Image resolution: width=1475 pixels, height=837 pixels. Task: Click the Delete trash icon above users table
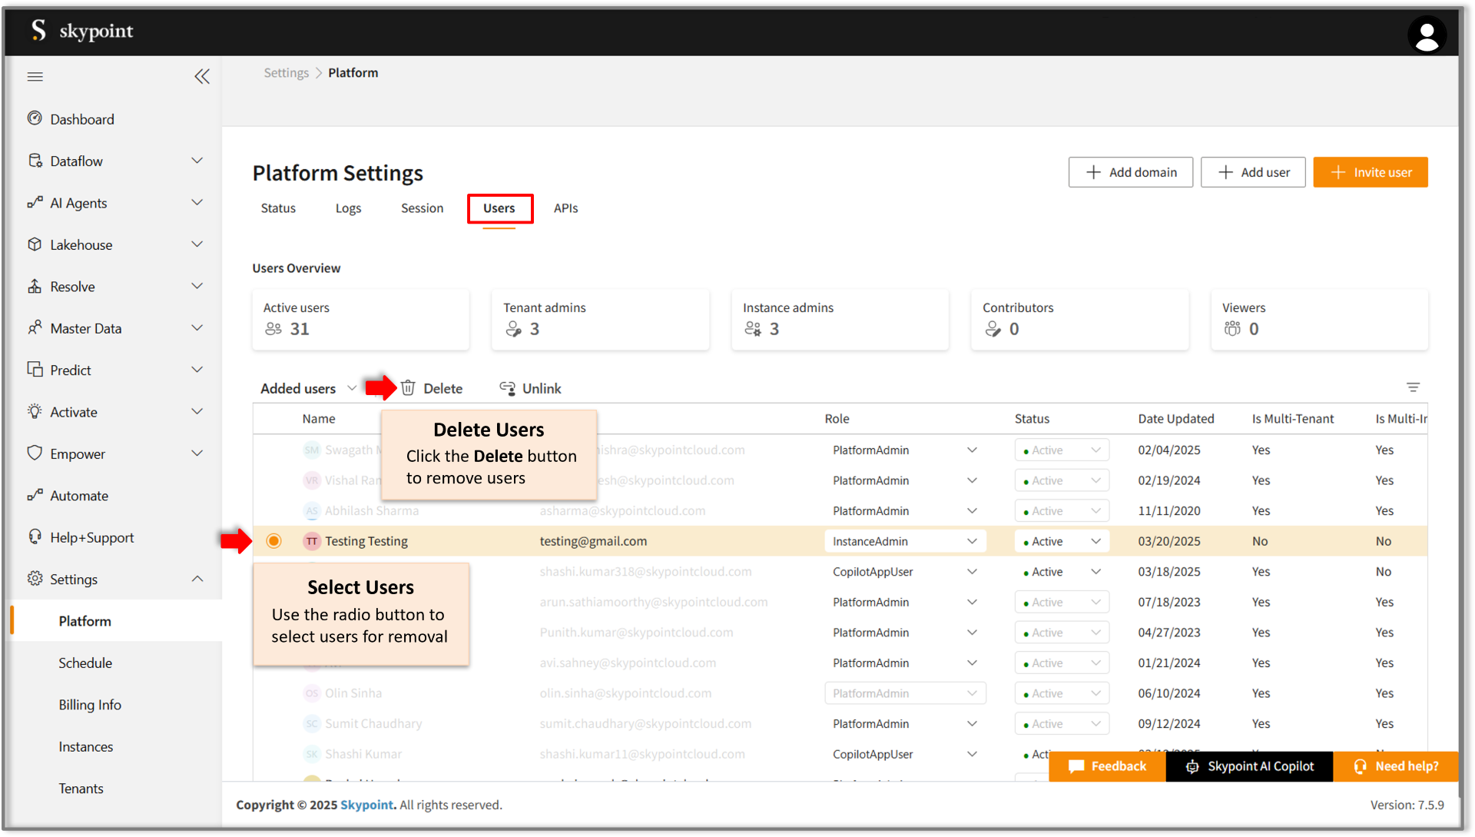click(408, 387)
